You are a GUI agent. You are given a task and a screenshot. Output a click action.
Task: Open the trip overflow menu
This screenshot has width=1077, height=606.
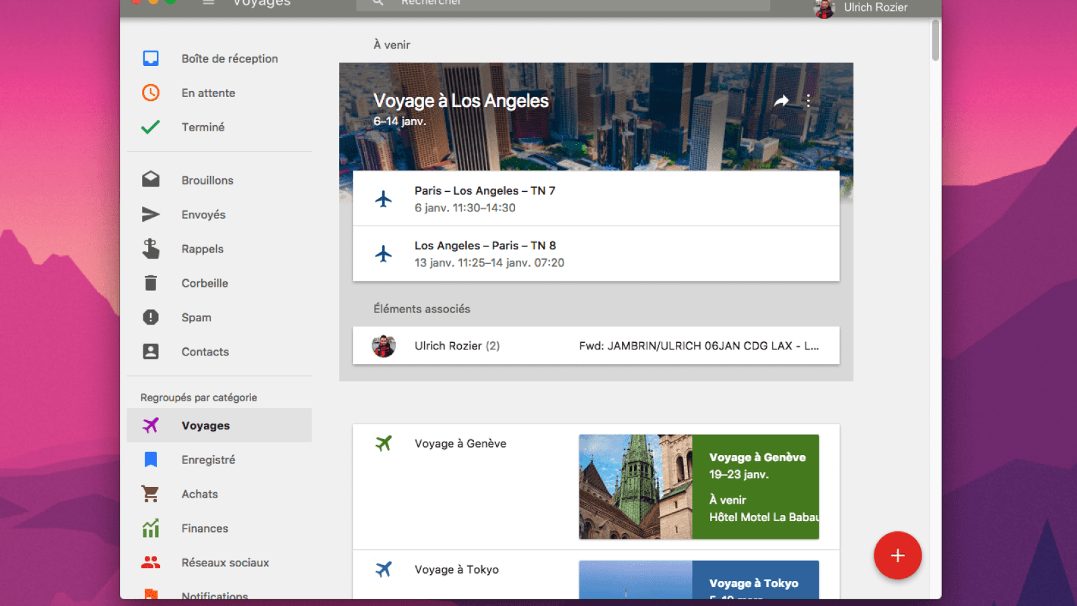tap(807, 100)
